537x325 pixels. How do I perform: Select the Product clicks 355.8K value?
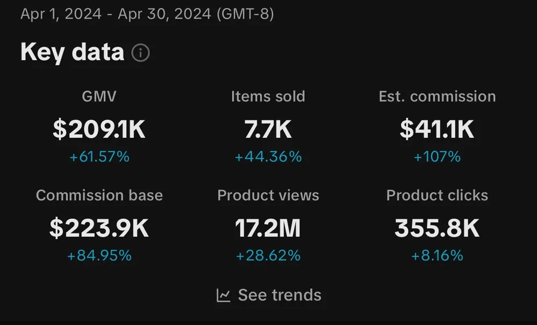[x=437, y=228]
